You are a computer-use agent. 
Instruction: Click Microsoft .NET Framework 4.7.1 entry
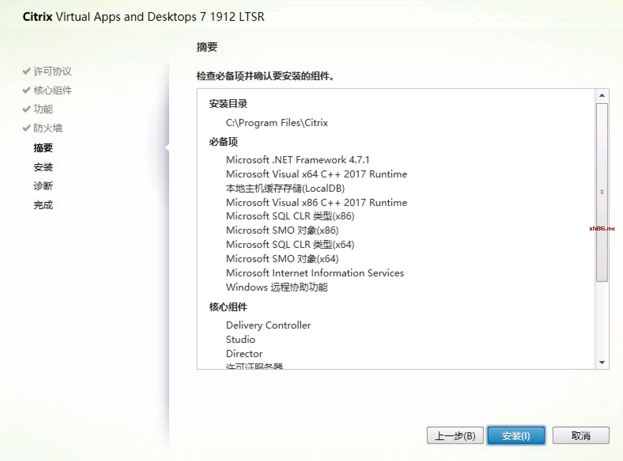[x=298, y=160]
